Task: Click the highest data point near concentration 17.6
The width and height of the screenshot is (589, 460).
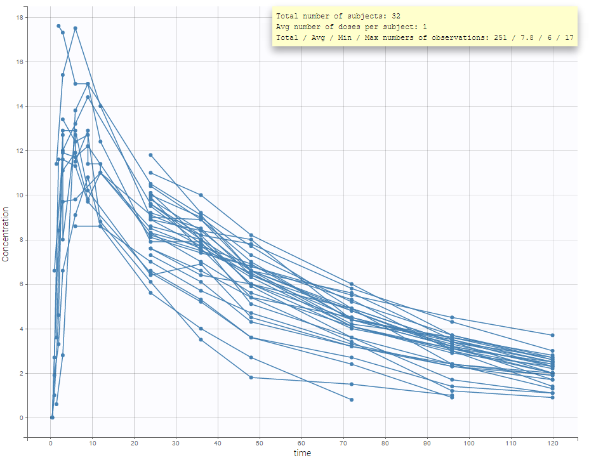Action: coord(58,26)
